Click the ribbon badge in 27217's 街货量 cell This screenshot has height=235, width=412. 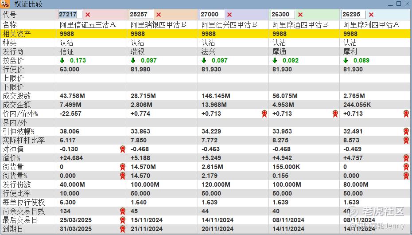123,167
